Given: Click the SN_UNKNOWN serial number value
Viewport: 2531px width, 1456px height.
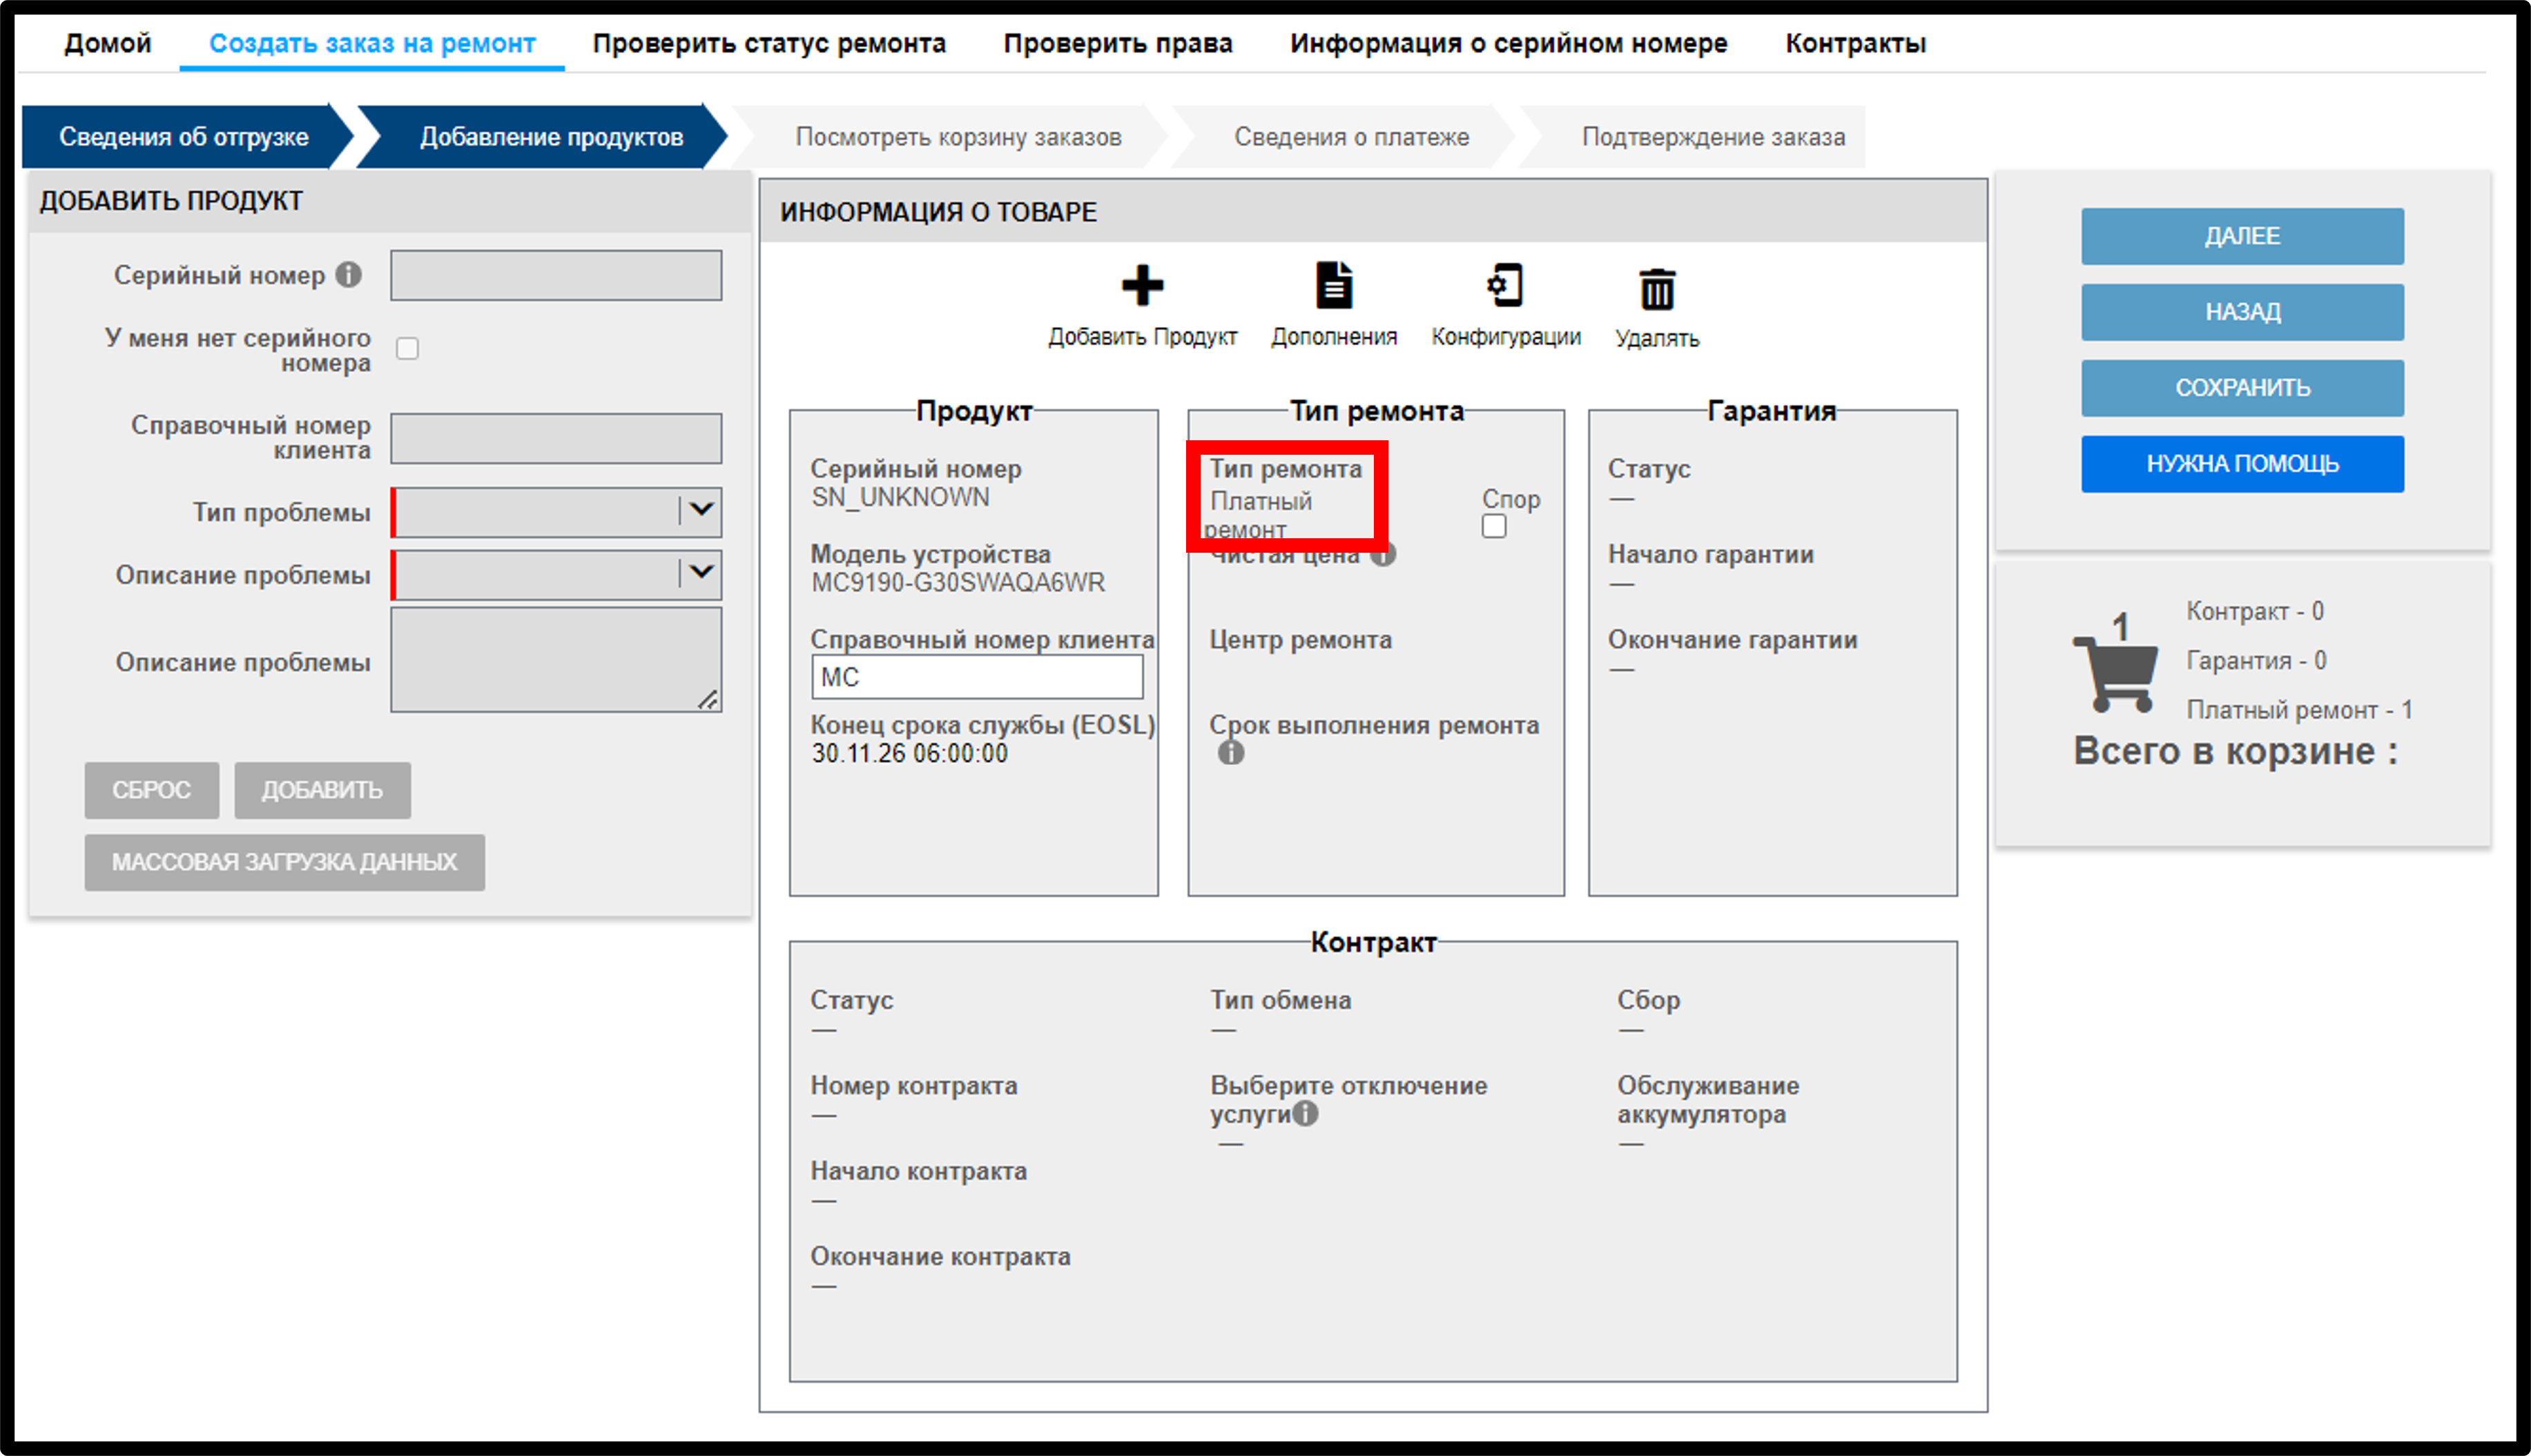Looking at the screenshot, I should pyautogui.click(x=900, y=497).
